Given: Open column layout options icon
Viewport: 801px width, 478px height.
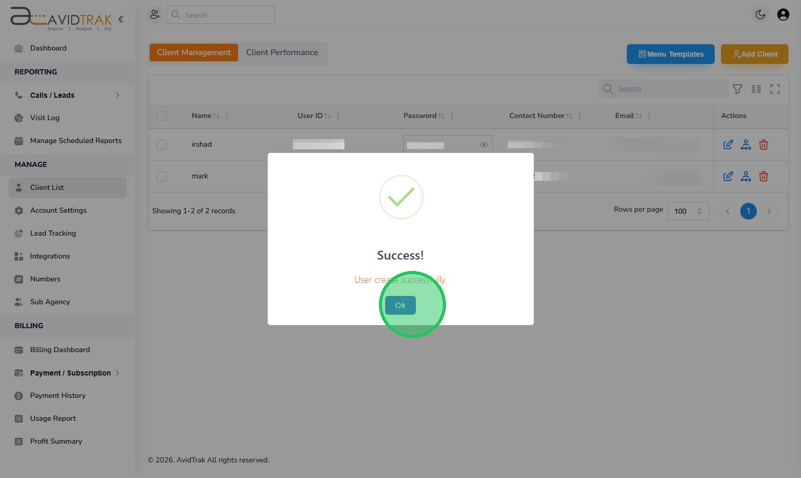Looking at the screenshot, I should tap(756, 89).
